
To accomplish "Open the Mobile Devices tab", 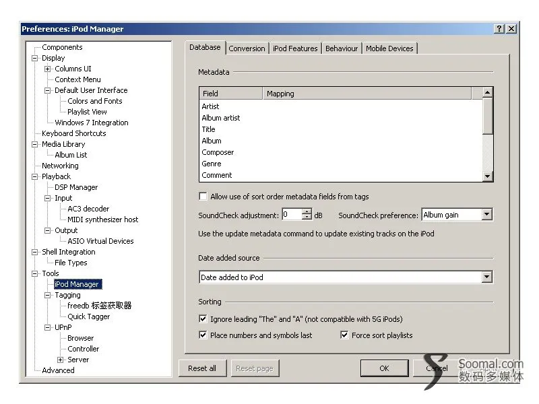I will (x=389, y=48).
